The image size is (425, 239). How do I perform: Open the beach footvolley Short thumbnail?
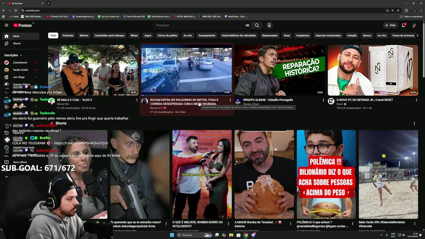388,174
